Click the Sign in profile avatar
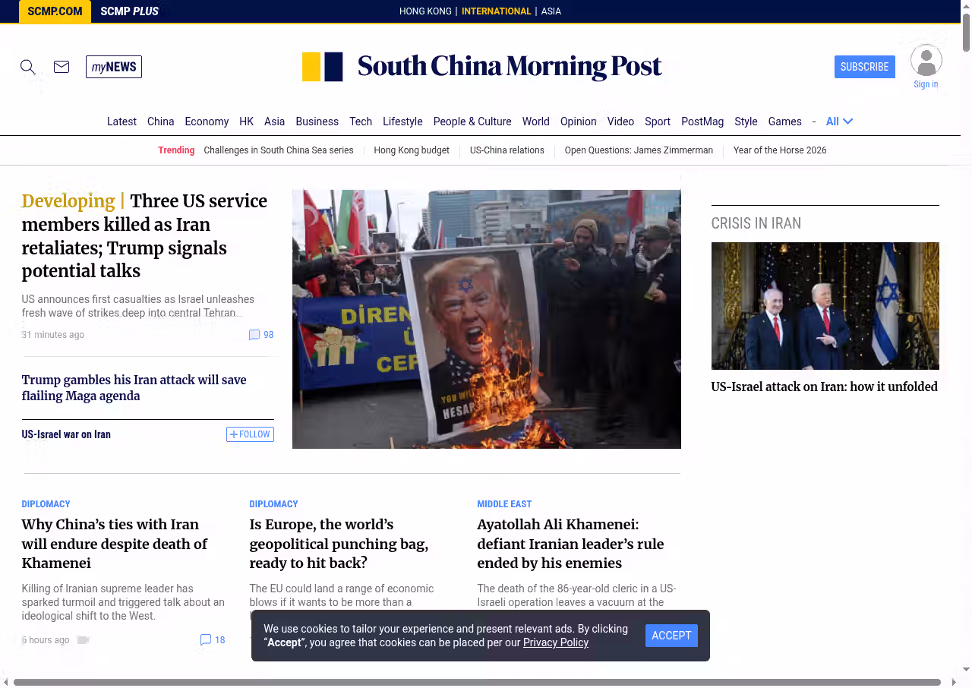 (x=926, y=61)
